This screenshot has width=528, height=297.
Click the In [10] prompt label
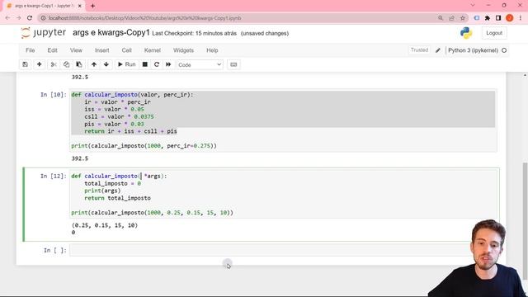[53, 95]
